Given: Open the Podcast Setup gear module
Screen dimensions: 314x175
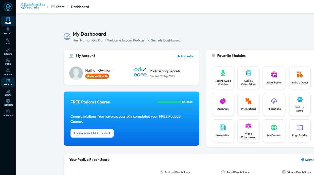Looking at the screenshot, I should pos(300,104).
